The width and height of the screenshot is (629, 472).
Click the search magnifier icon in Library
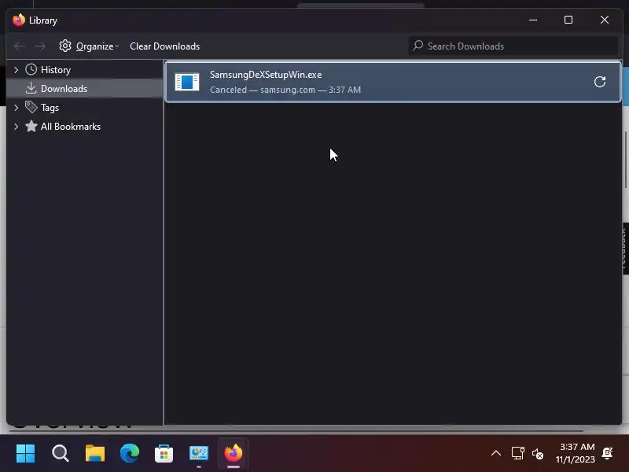coord(418,46)
